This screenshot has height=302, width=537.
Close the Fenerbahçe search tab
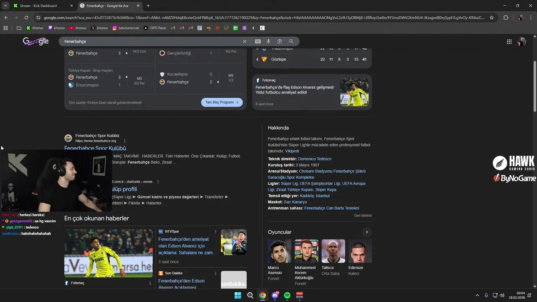coord(138,5)
